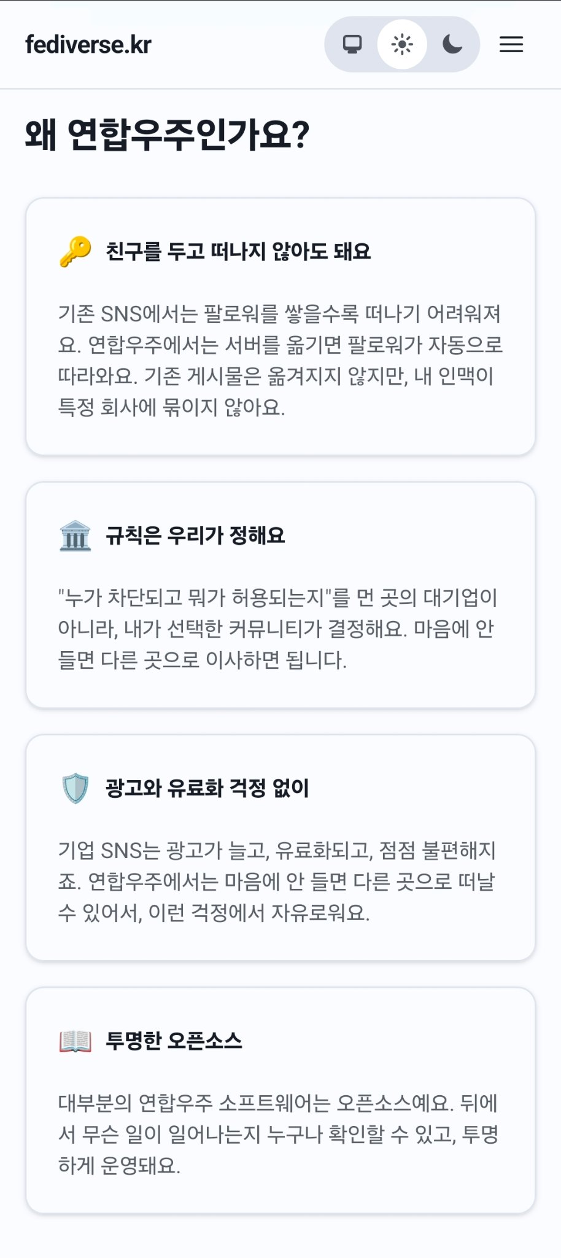Click the open book emoji icon
Screen dimensions: 561x1258
pos(75,1041)
